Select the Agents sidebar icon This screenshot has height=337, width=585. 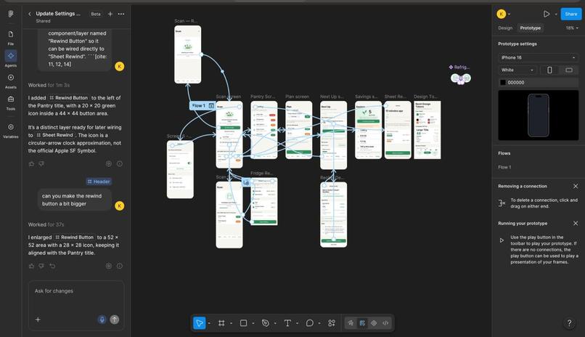click(11, 59)
